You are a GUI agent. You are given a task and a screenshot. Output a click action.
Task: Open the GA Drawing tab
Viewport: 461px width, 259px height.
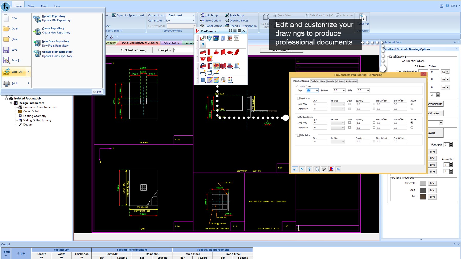[172, 43]
